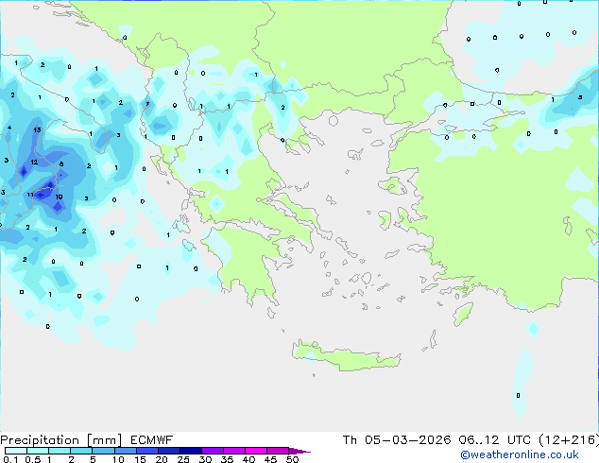Click the '30' legend scale label
Viewport: 599px width, 463px height.
coord(205,459)
